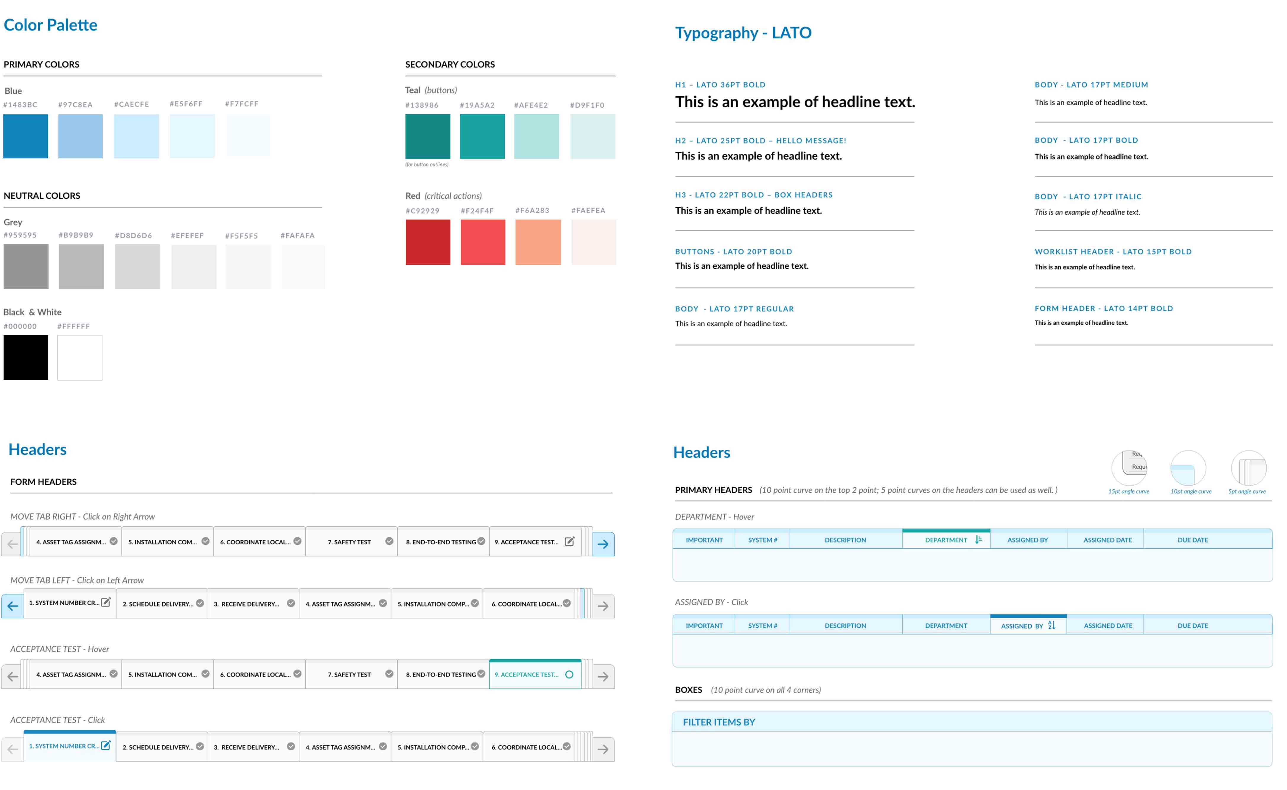
Task: Click the grey right arrow in Acceptance Test Click row
Action: [x=603, y=749]
